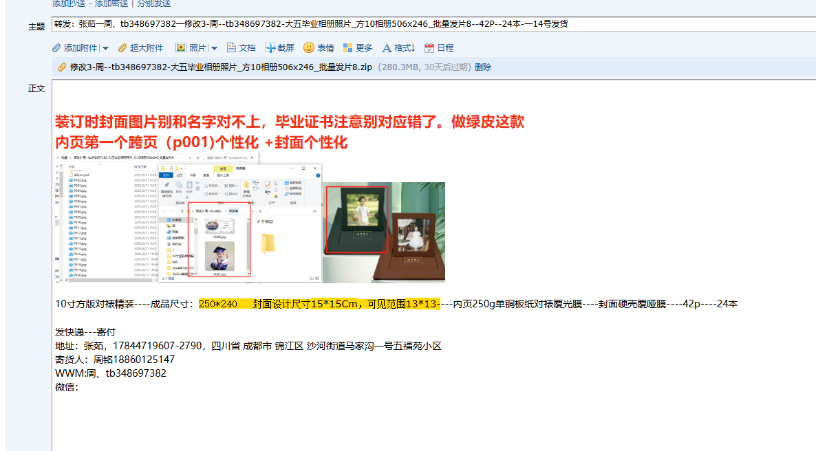Screen dimensions: 816x451
Task: Click the 添加密送 link
Action: point(111,3)
